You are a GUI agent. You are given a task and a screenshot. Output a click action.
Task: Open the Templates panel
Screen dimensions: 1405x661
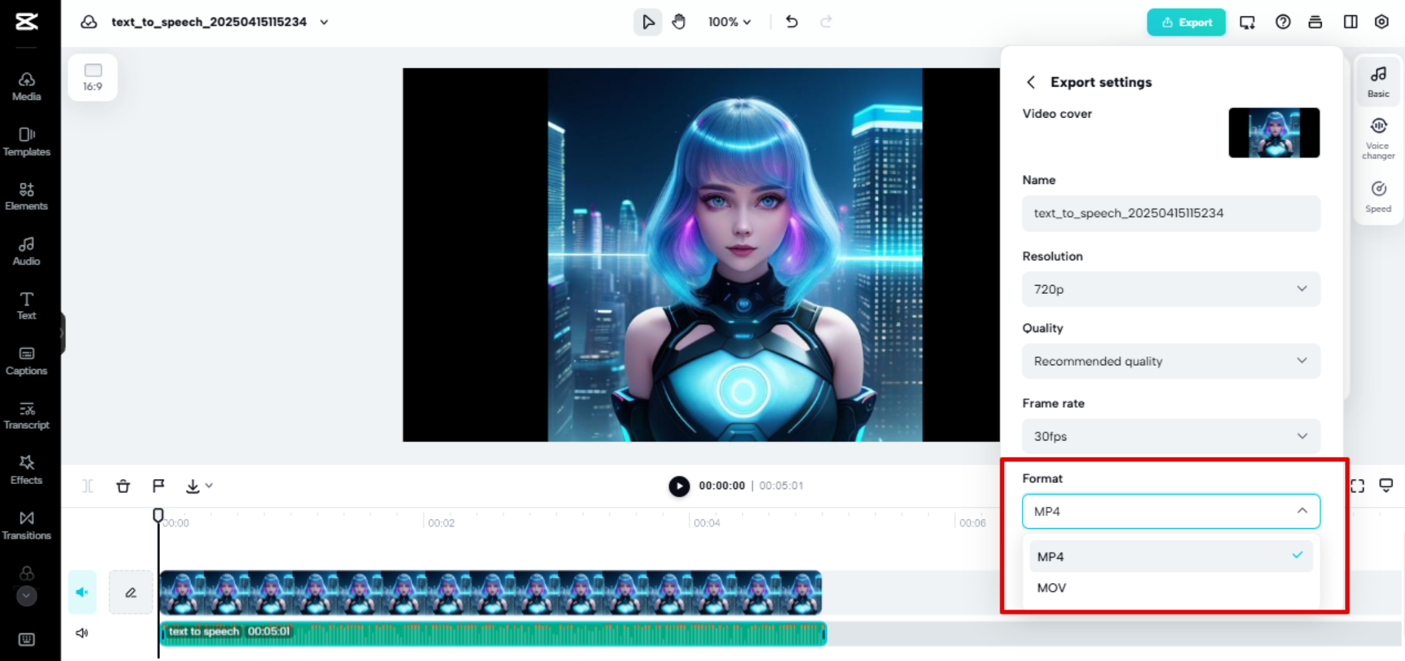27,142
